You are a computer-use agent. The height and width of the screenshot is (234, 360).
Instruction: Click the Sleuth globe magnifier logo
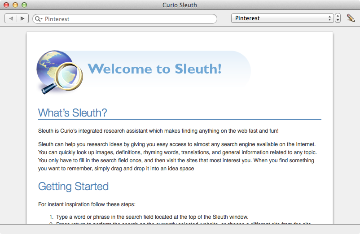click(x=60, y=72)
